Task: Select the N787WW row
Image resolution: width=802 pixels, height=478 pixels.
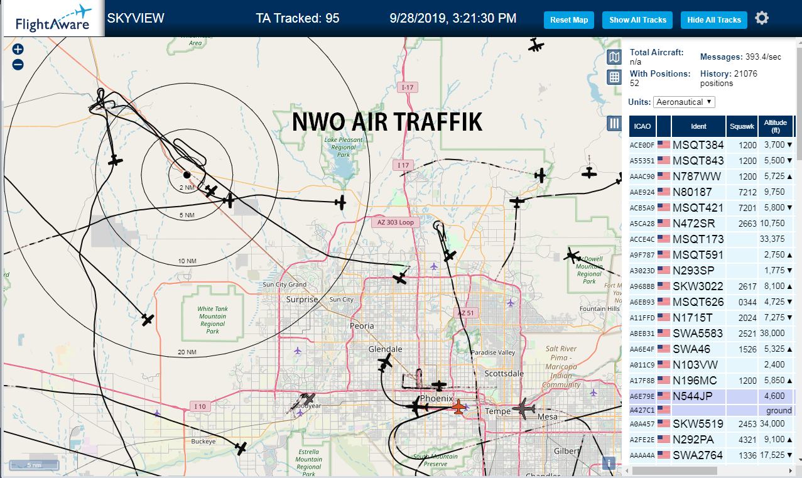Action: tap(712, 176)
